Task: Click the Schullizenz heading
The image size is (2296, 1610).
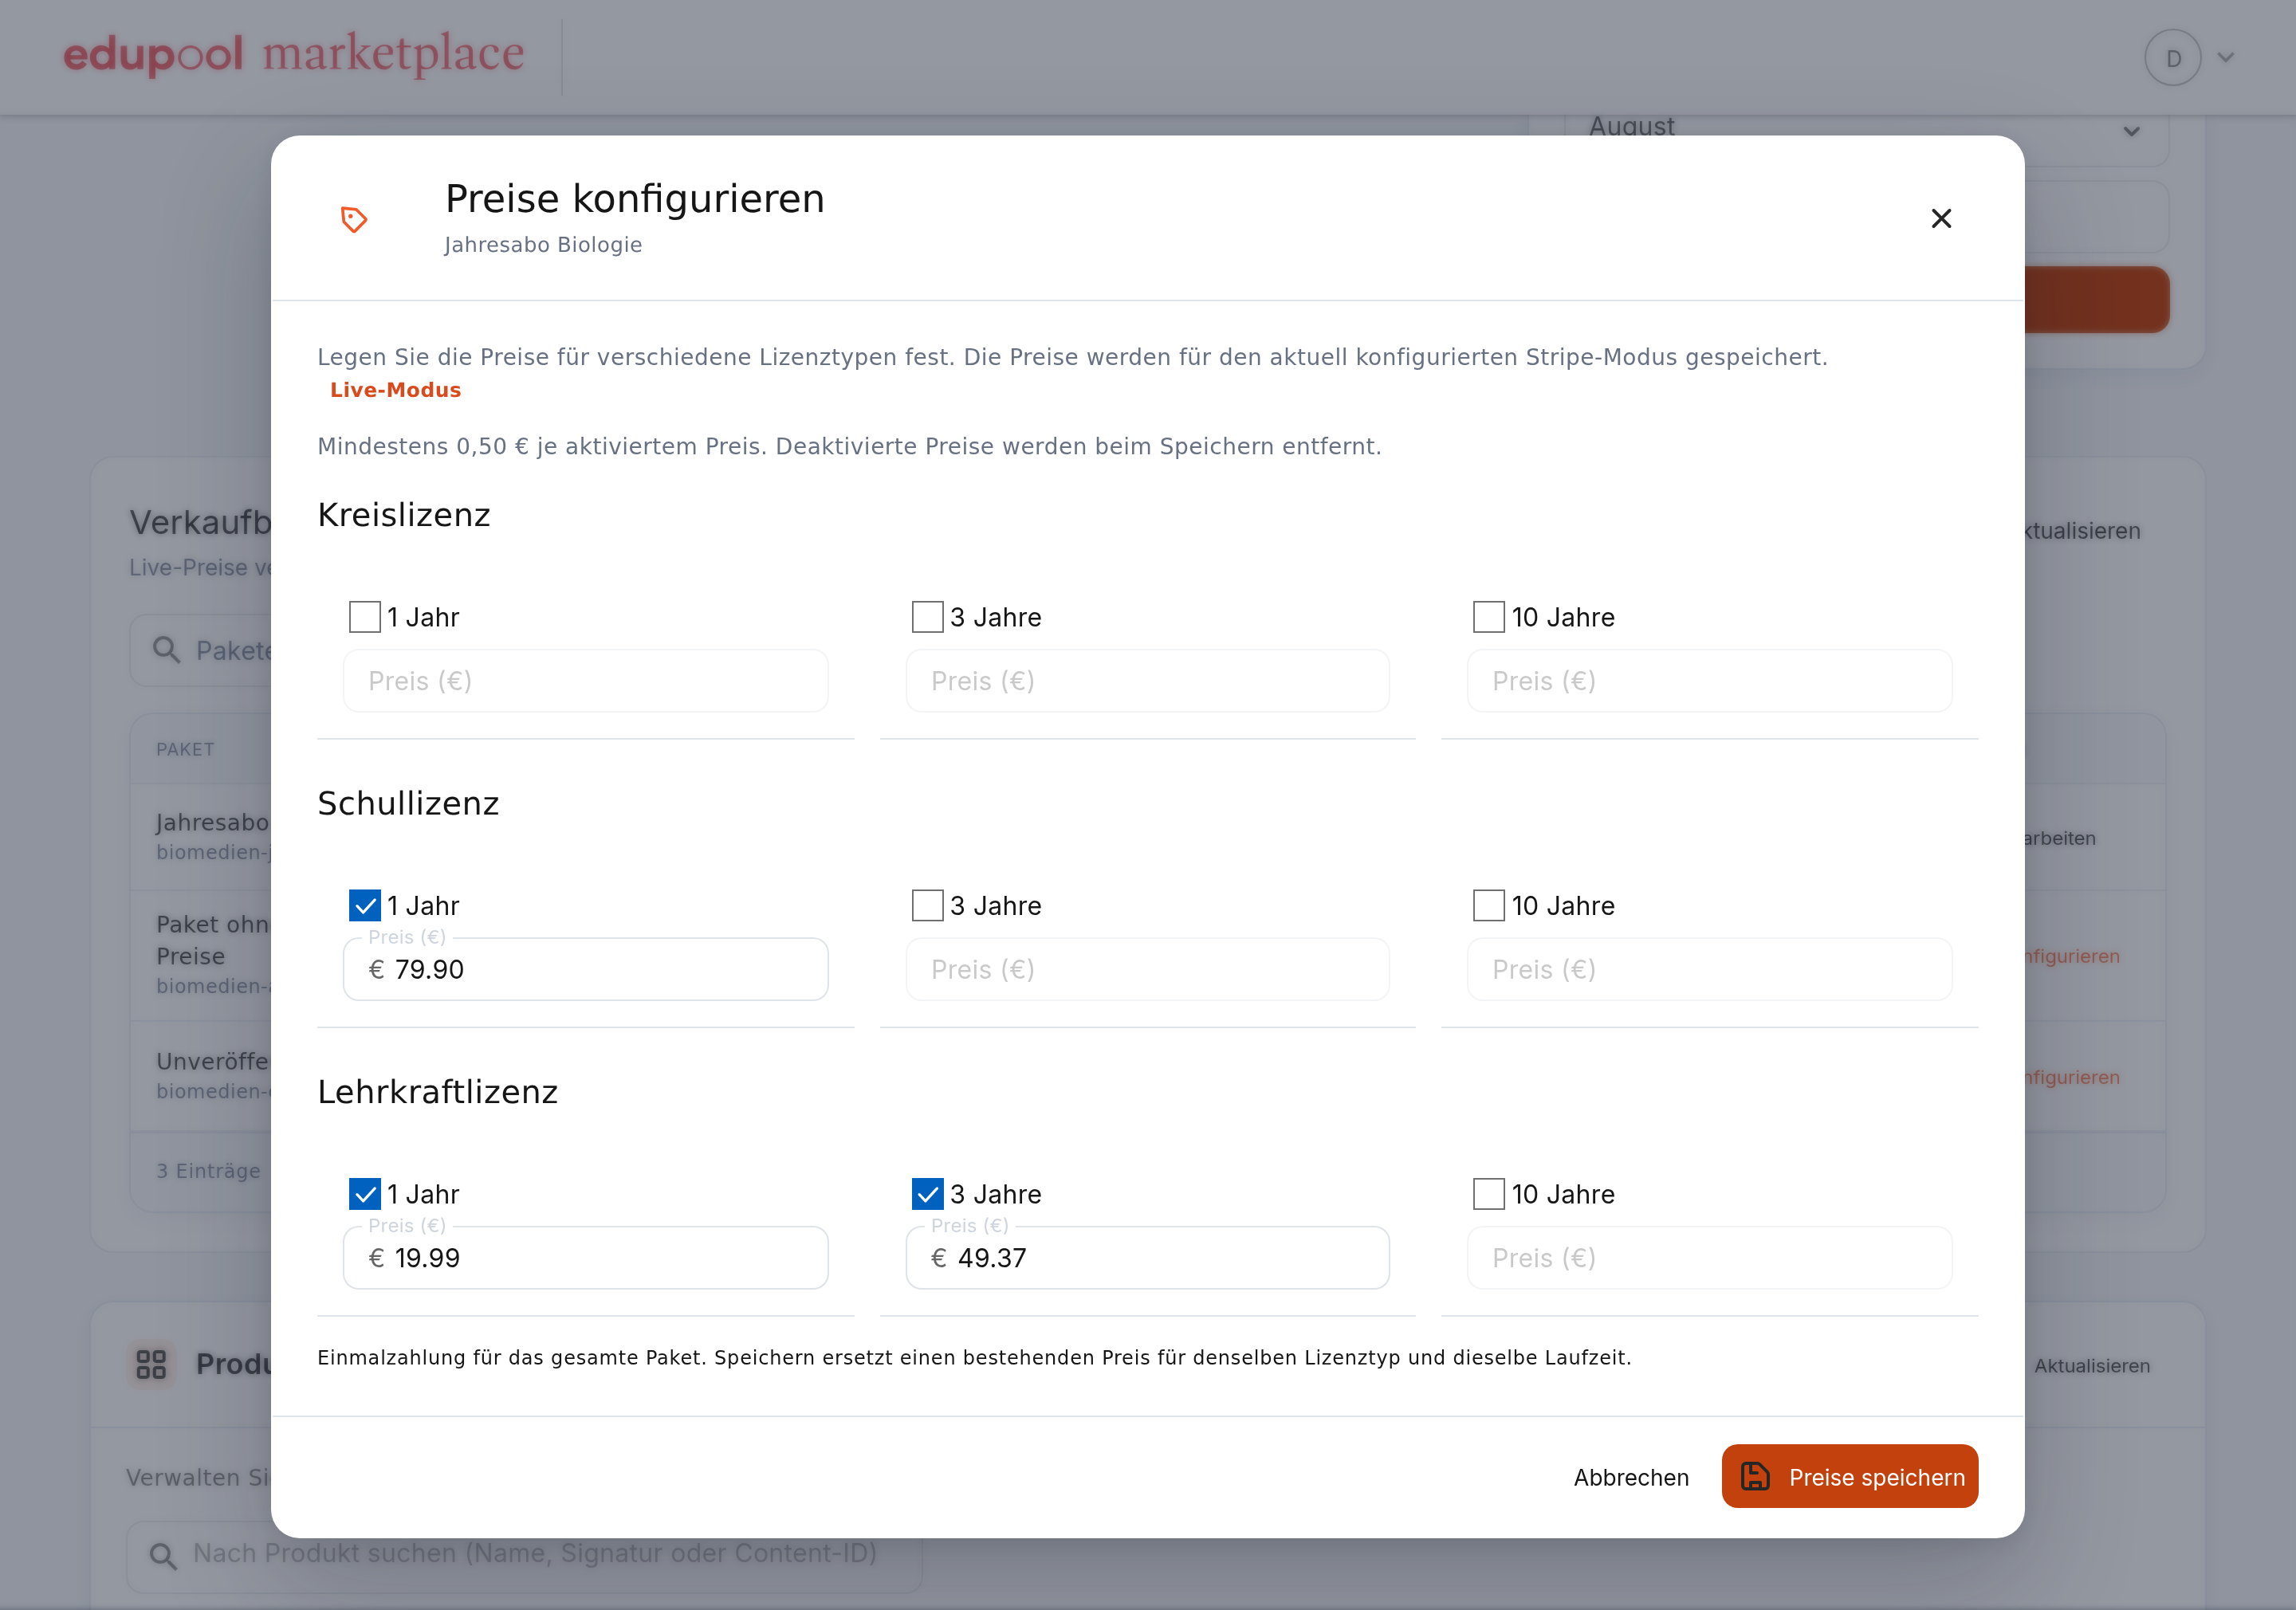Action: point(407,803)
